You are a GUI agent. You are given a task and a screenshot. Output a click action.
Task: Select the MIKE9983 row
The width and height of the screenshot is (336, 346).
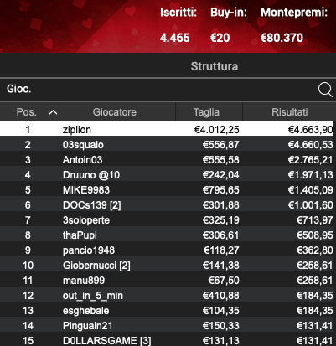pyautogui.click(x=168, y=190)
